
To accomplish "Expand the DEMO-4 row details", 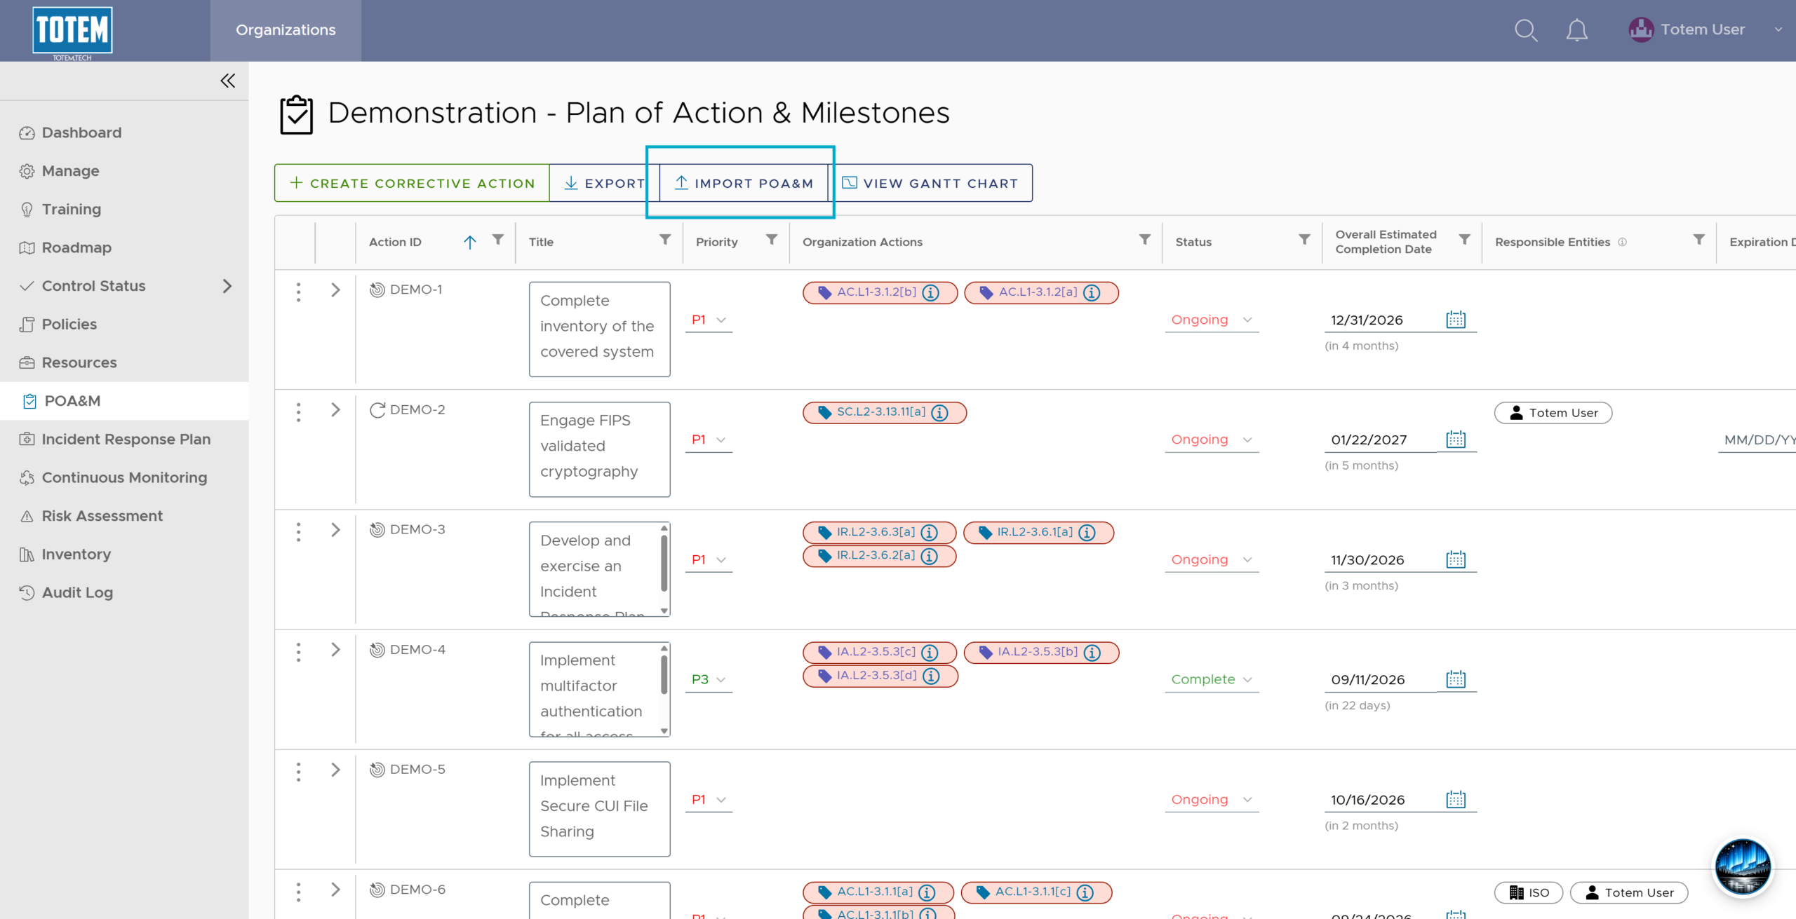I will pos(335,650).
